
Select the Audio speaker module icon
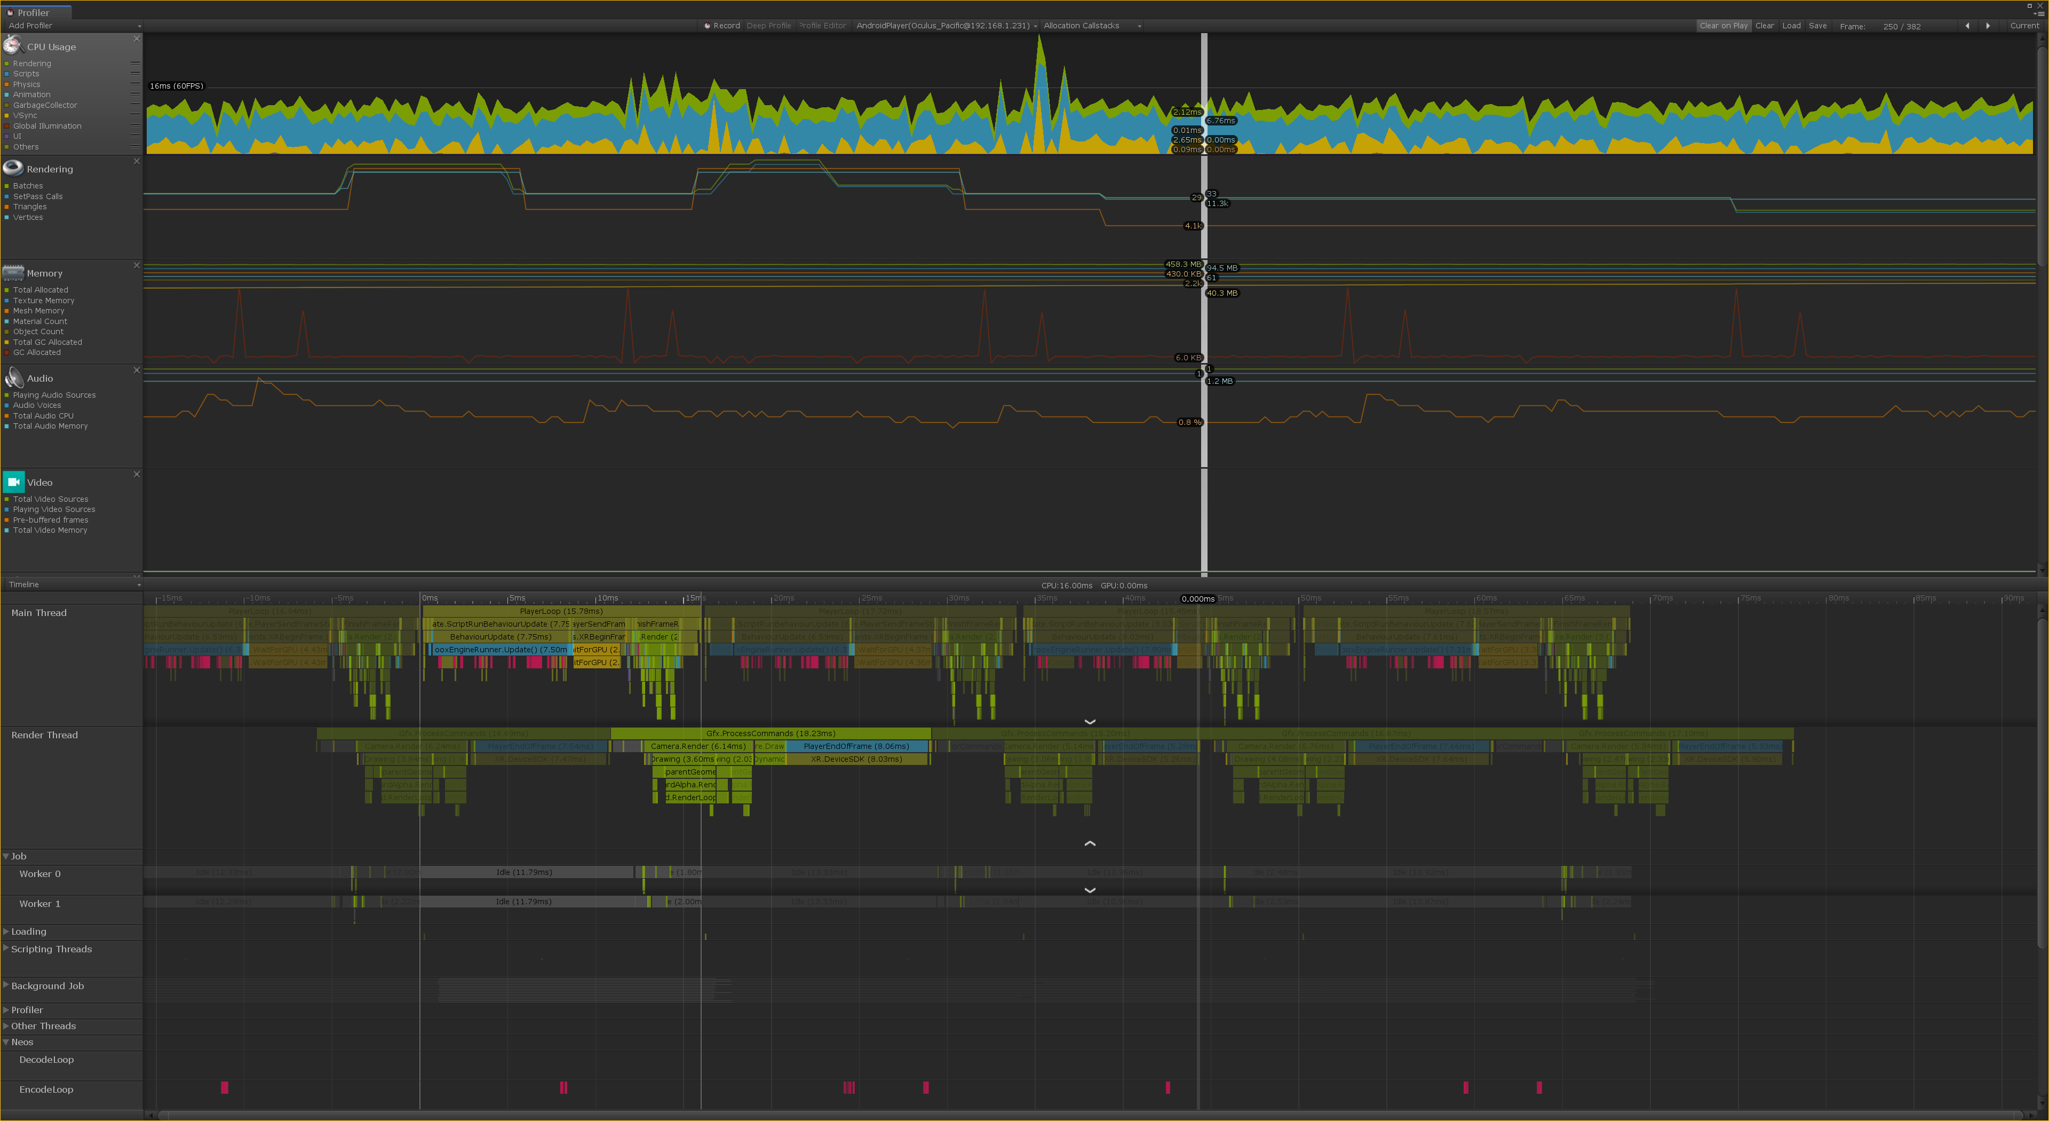coord(13,377)
